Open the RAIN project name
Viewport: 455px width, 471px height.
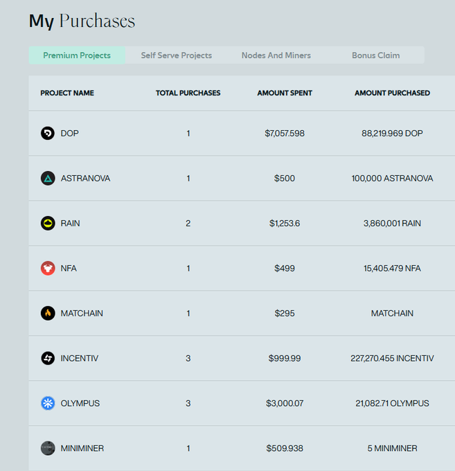pos(70,224)
